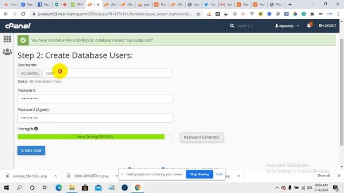Screen dimensions: 344x193
Task: Close the downloads bar
Action: 339,175
